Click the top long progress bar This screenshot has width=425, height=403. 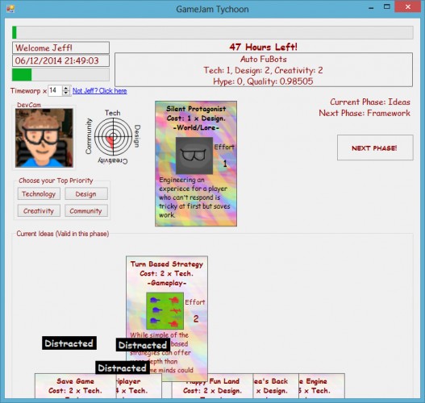(x=213, y=32)
